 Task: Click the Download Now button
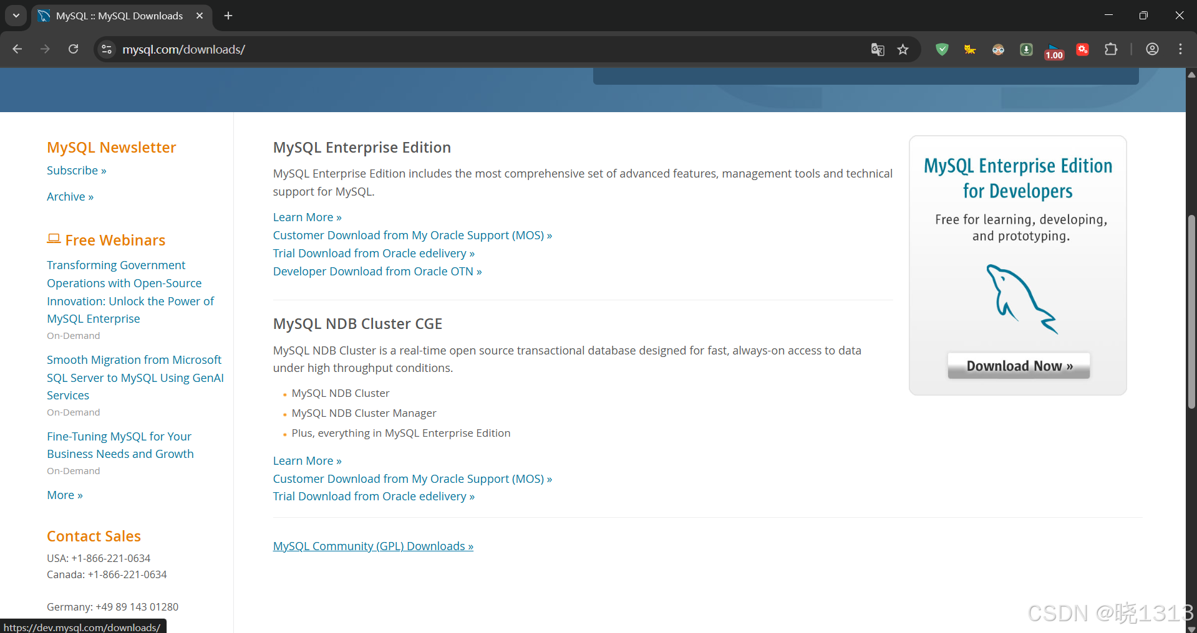click(x=1019, y=366)
